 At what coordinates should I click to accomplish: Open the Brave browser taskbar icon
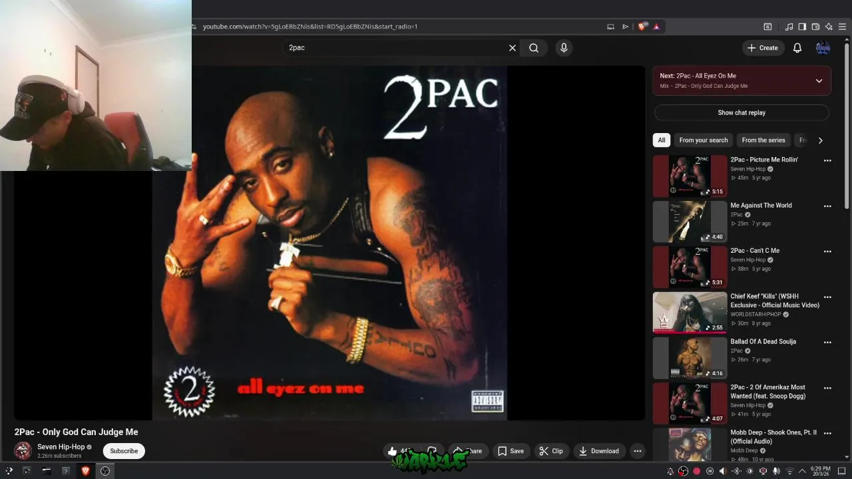(85, 471)
